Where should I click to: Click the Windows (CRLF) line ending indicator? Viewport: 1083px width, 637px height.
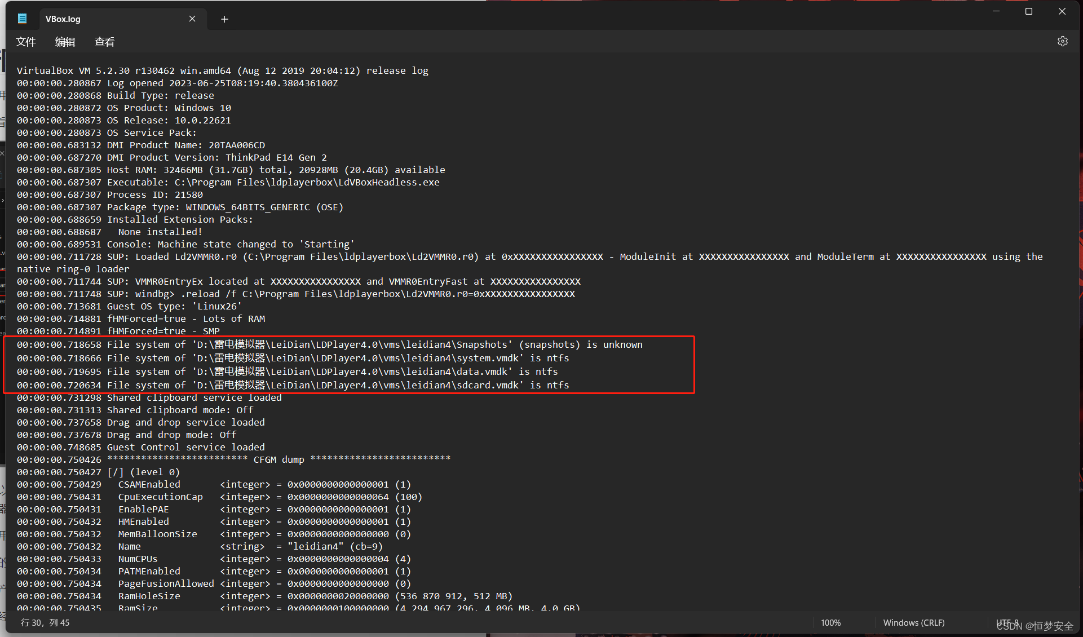point(913,622)
